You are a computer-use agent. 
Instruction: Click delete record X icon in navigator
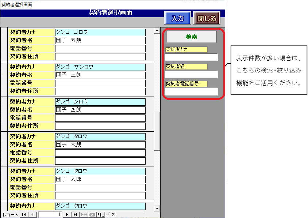(x=92, y=215)
